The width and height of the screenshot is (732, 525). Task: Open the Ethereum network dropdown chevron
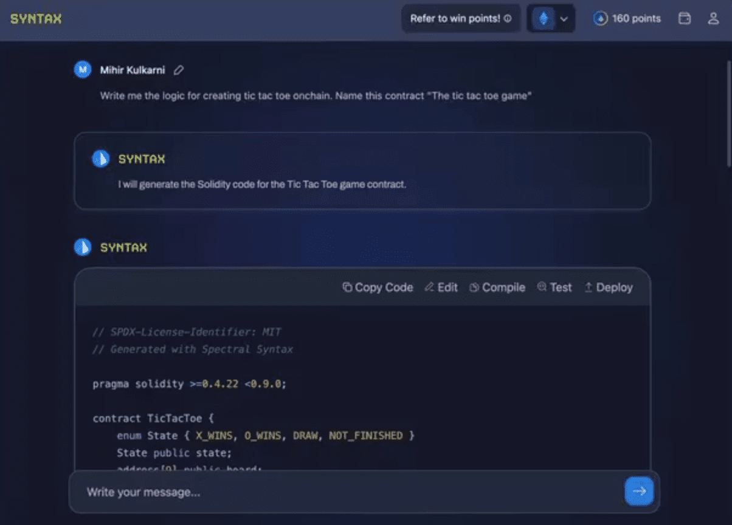click(564, 18)
